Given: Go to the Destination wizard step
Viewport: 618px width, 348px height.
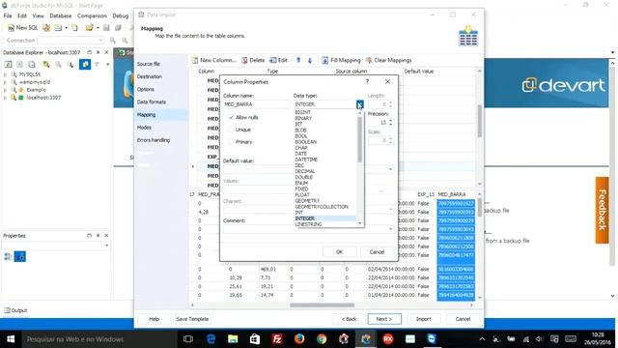Looking at the screenshot, I should click(x=150, y=76).
